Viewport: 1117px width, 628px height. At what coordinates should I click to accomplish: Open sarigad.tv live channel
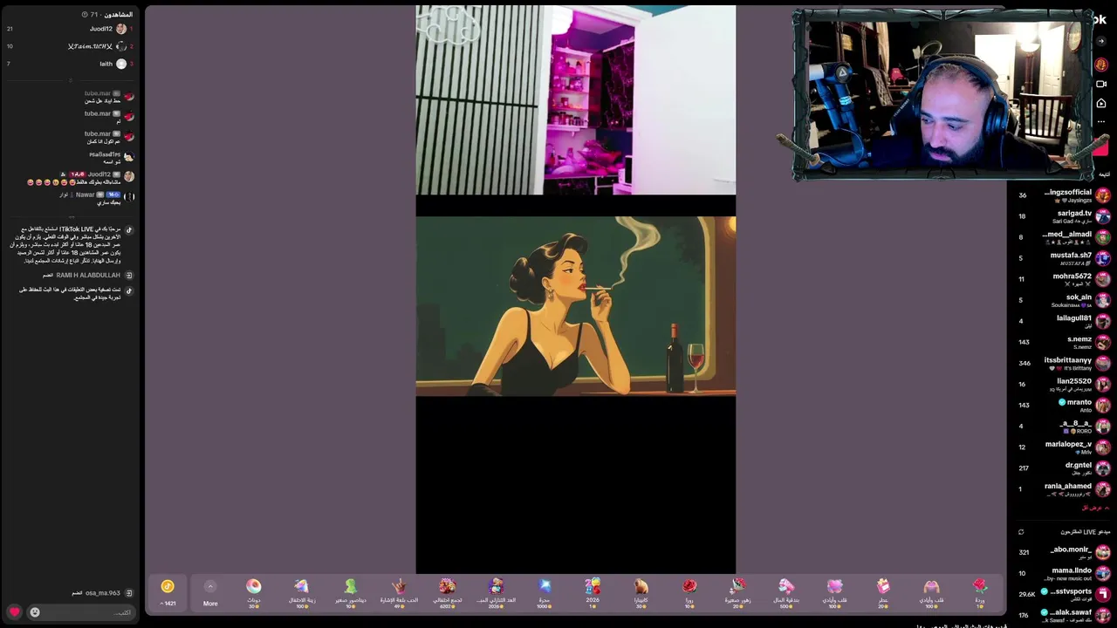[1063, 216]
